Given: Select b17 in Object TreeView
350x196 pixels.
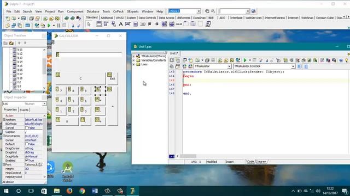Looking at the screenshot, I should pos(20,74).
